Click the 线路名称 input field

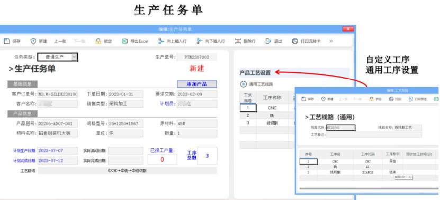coord(408,128)
